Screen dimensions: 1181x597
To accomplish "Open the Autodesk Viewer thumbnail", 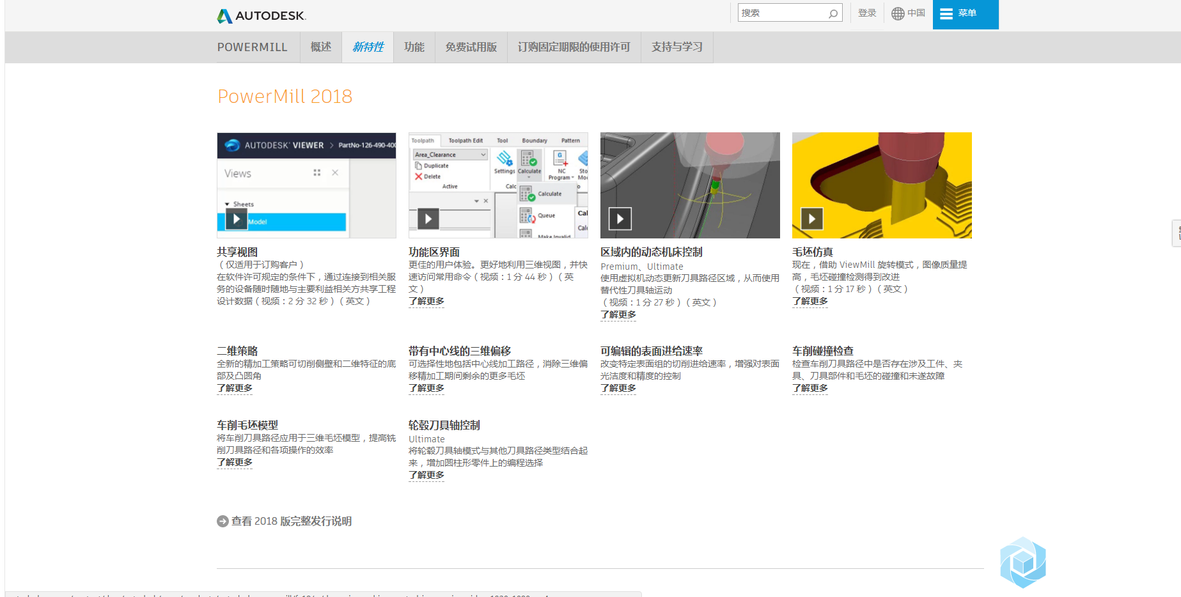I will tap(306, 185).
